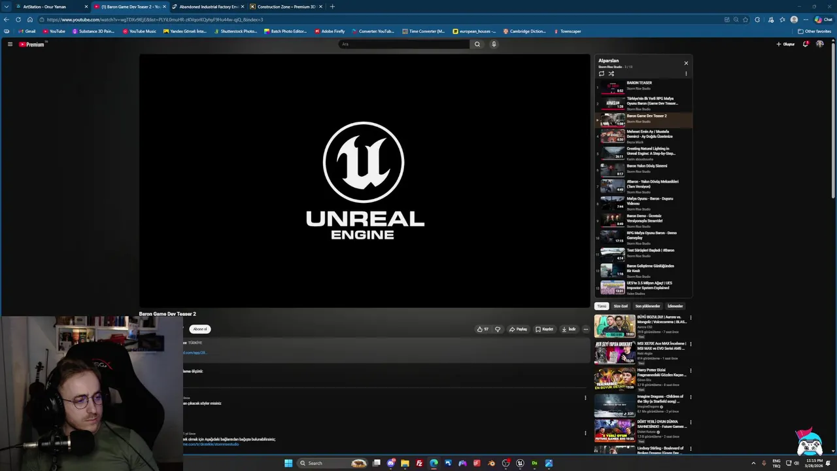Play Mehmet Emin Ay / Mustafa Demirci item
The height and width of the screenshot is (471, 837).
pyautogui.click(x=643, y=136)
